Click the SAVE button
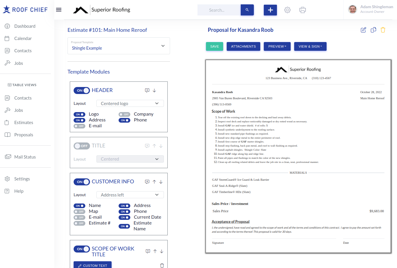Image resolution: width=397 pixels, height=268 pixels. click(x=214, y=46)
